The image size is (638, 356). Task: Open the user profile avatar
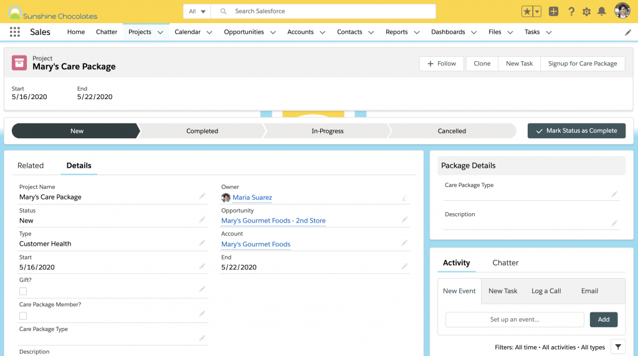coord(622,11)
